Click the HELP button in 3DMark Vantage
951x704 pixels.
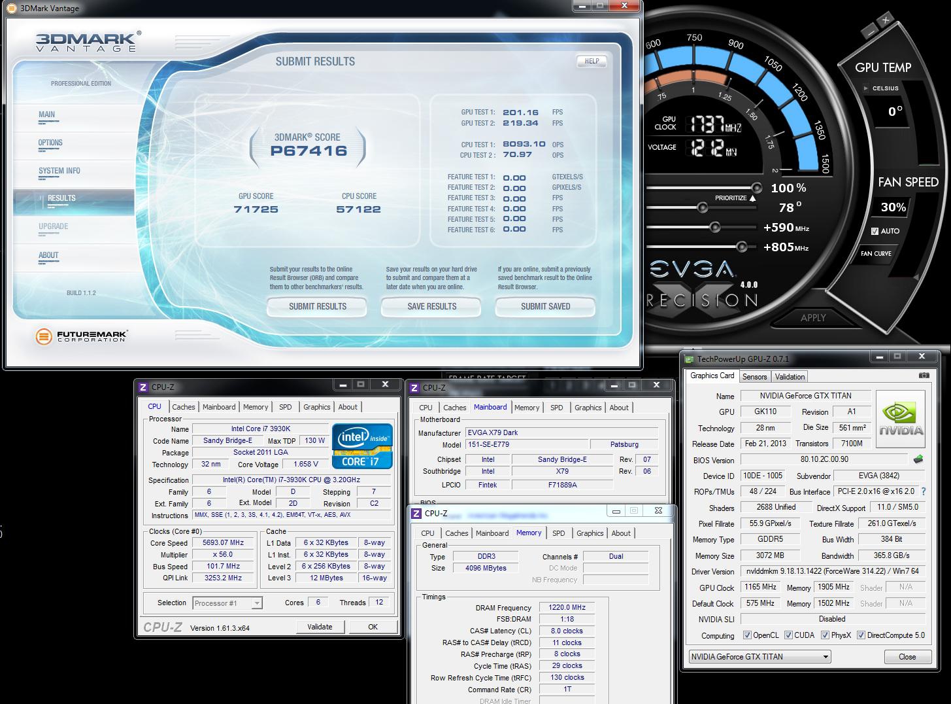point(592,61)
